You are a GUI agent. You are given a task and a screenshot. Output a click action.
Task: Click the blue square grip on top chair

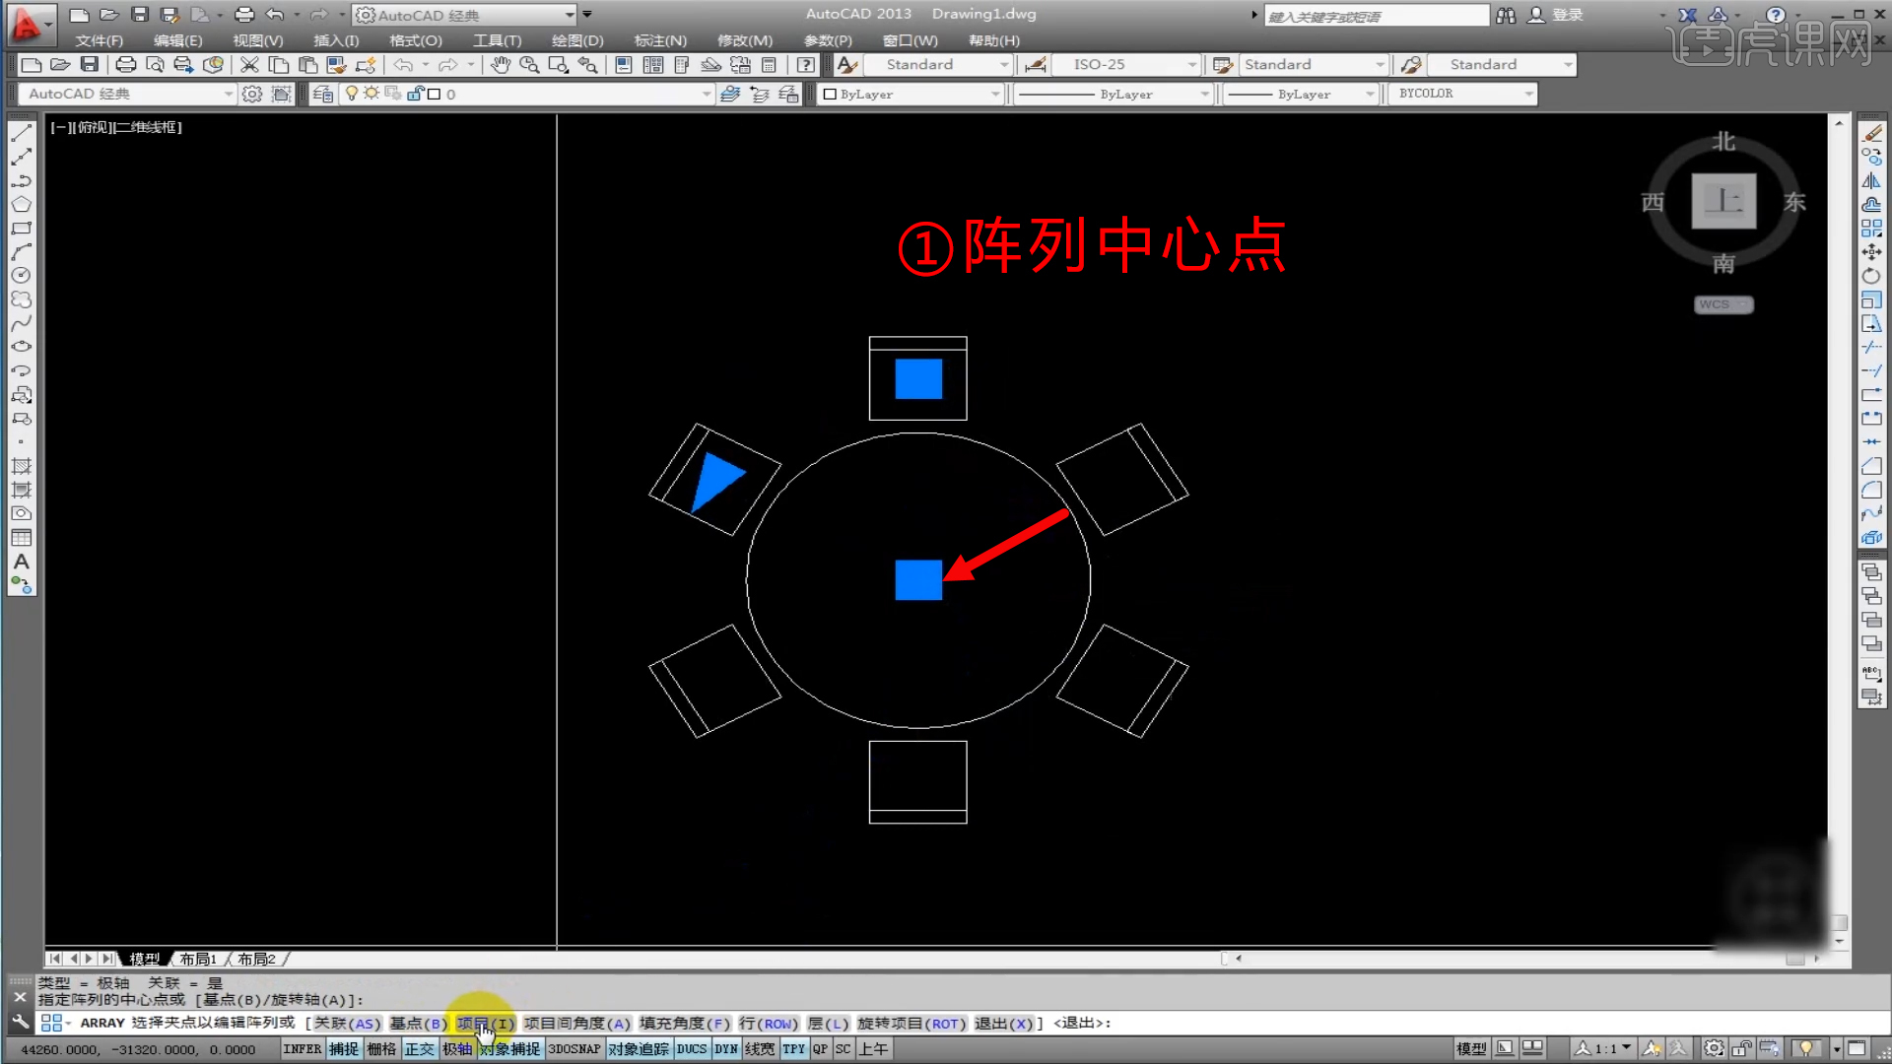coord(918,379)
